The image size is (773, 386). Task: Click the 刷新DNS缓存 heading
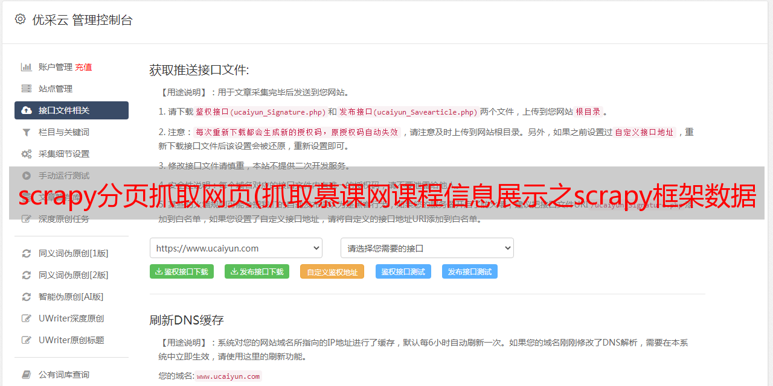(x=187, y=320)
